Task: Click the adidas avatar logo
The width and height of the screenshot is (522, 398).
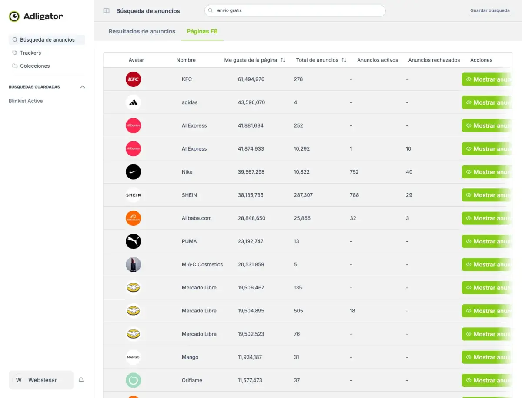Action: point(133,102)
